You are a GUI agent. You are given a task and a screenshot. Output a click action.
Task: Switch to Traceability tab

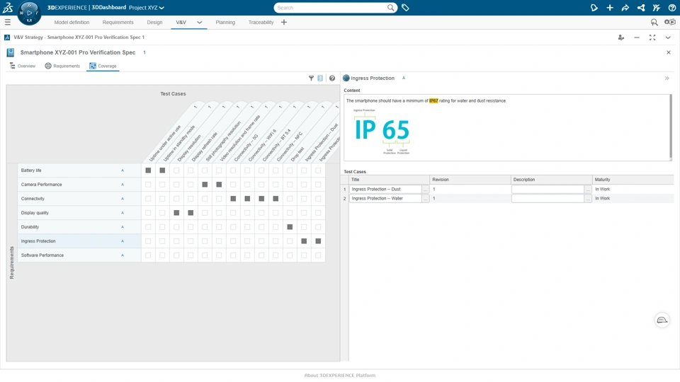261,22
